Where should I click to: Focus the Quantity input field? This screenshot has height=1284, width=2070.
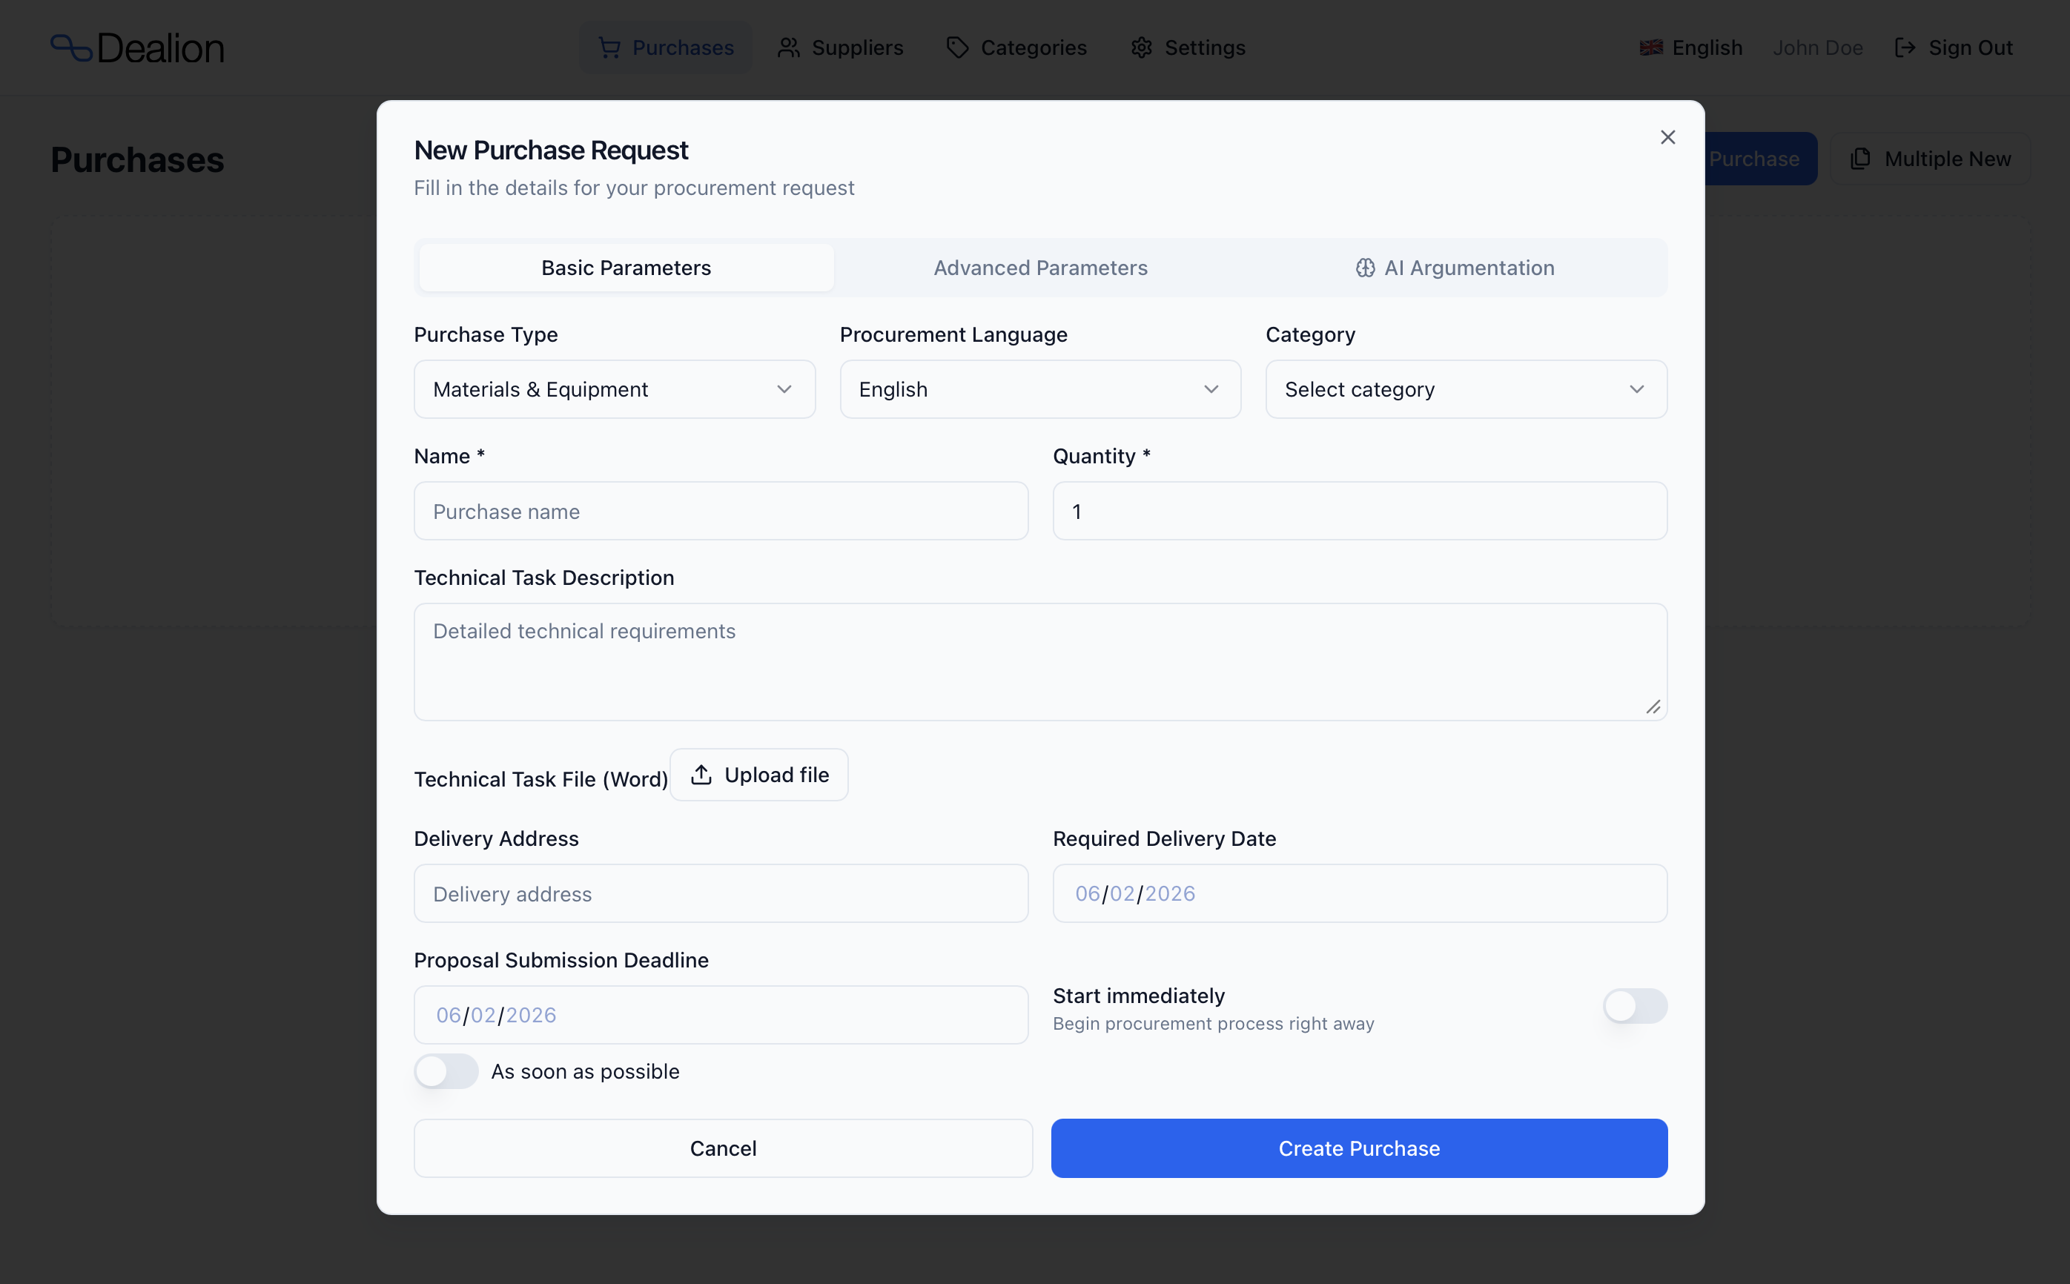[x=1359, y=512]
